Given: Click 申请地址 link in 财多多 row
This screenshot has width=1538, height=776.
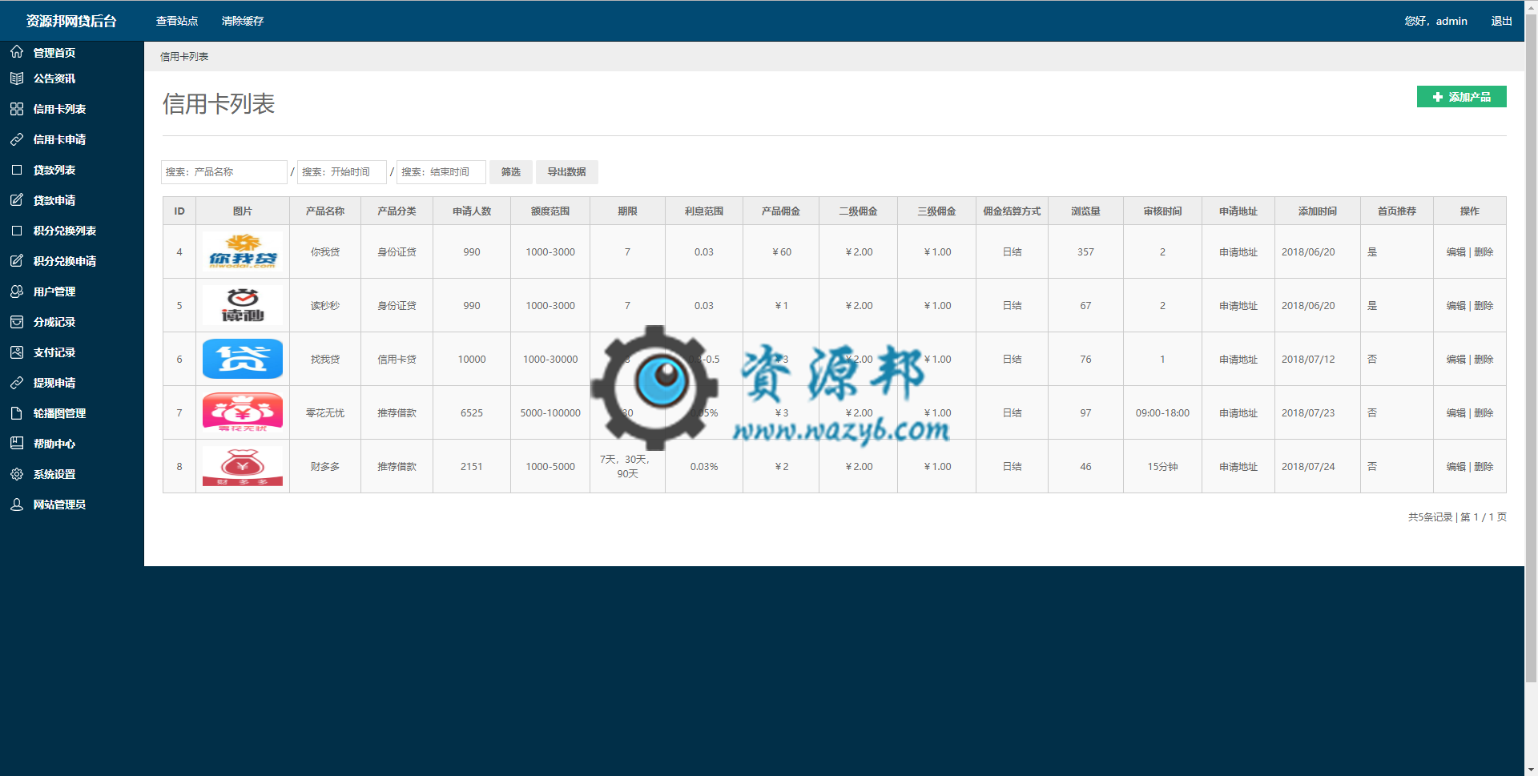Looking at the screenshot, I should [x=1238, y=466].
